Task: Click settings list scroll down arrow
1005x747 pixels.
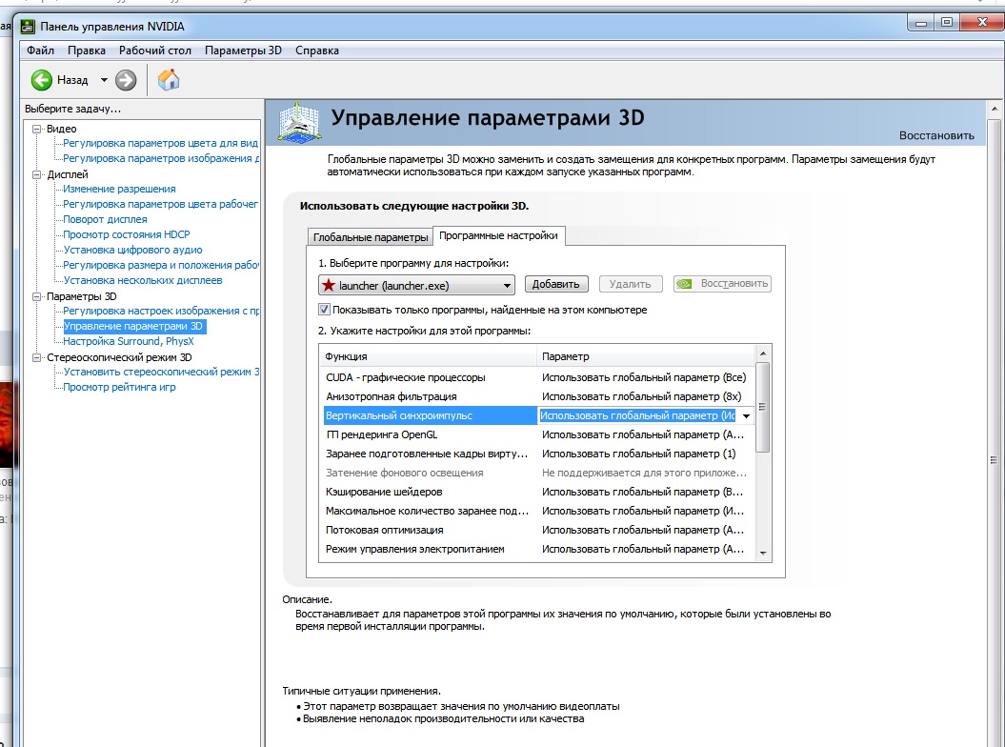Action: (763, 553)
